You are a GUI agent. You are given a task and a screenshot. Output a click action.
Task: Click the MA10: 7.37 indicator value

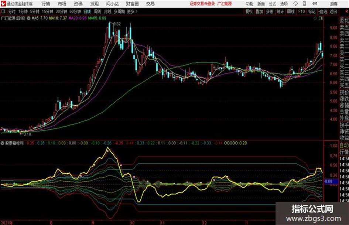click(58, 18)
